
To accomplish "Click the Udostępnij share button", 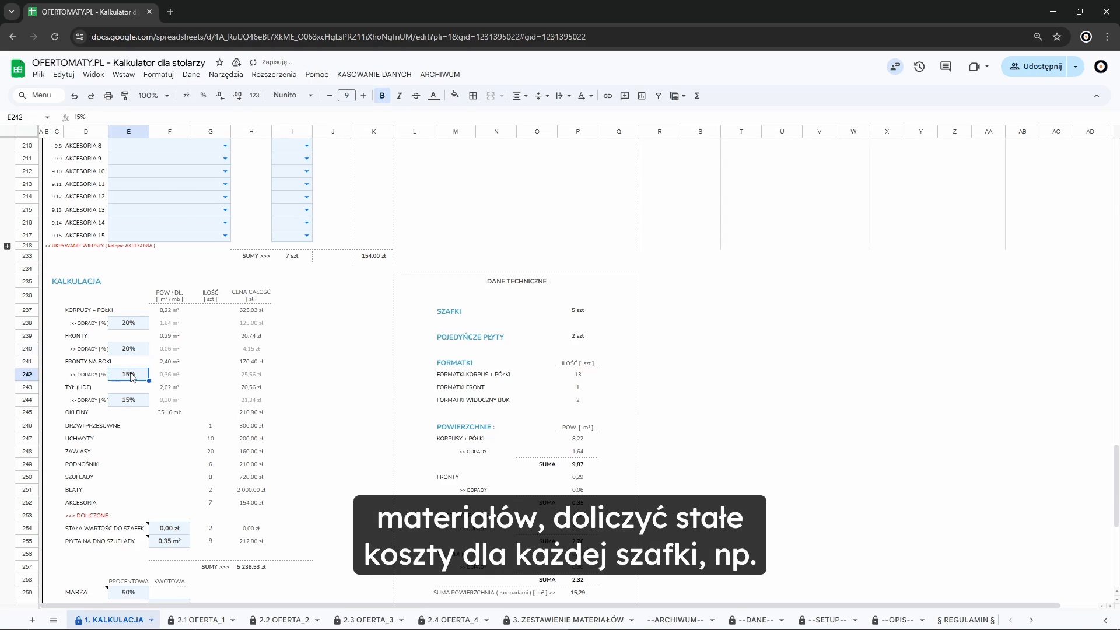I will coord(1035,66).
